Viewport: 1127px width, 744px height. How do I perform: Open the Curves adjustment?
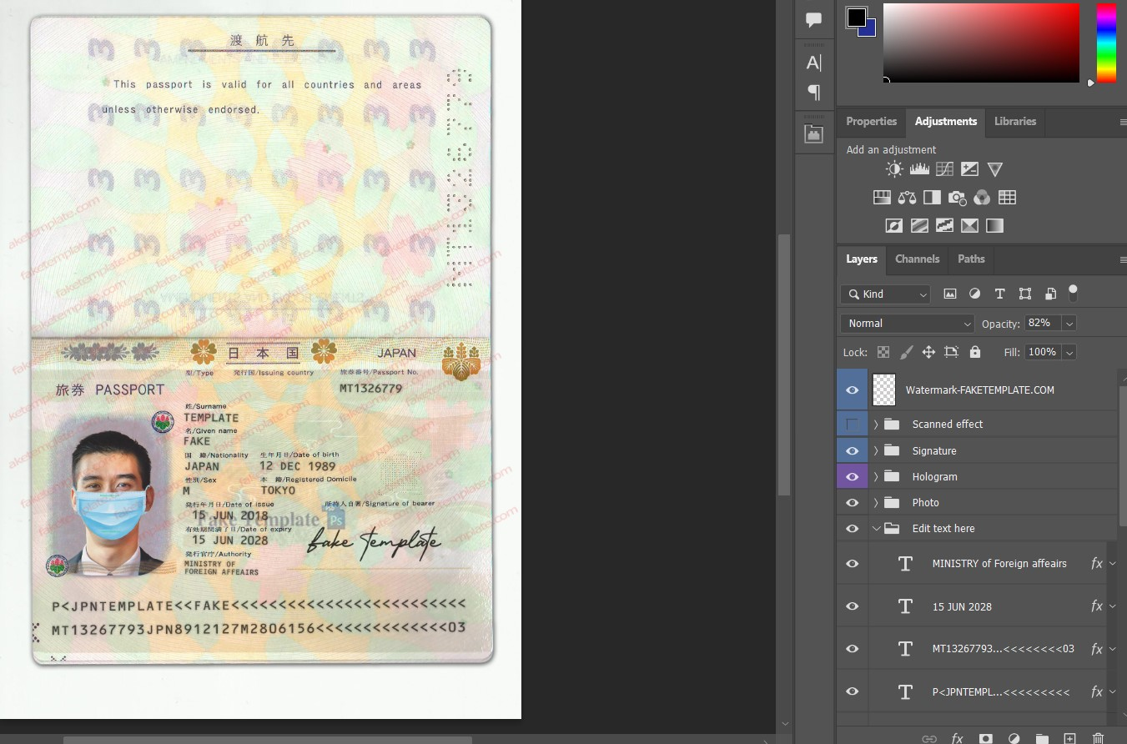click(x=944, y=168)
